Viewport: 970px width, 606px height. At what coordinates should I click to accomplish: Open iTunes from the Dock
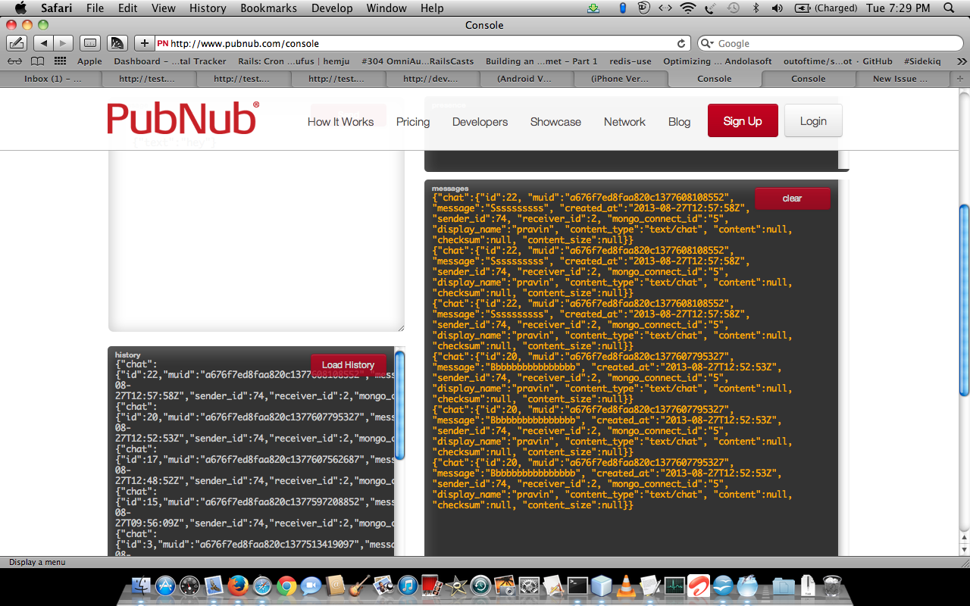tap(408, 586)
